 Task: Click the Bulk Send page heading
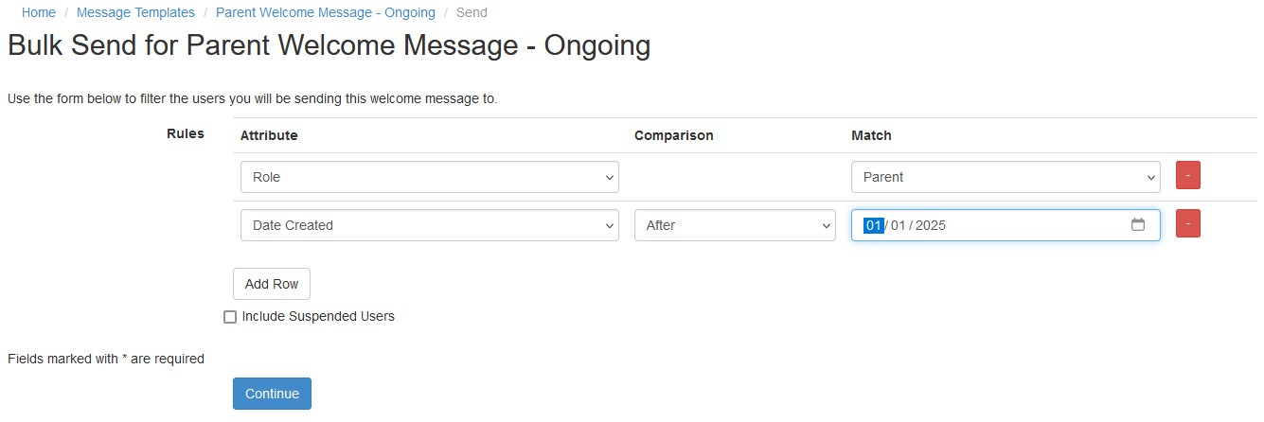pos(329,45)
